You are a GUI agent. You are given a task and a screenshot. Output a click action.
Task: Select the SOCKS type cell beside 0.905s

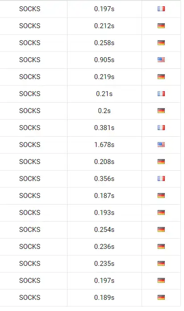pos(33,60)
